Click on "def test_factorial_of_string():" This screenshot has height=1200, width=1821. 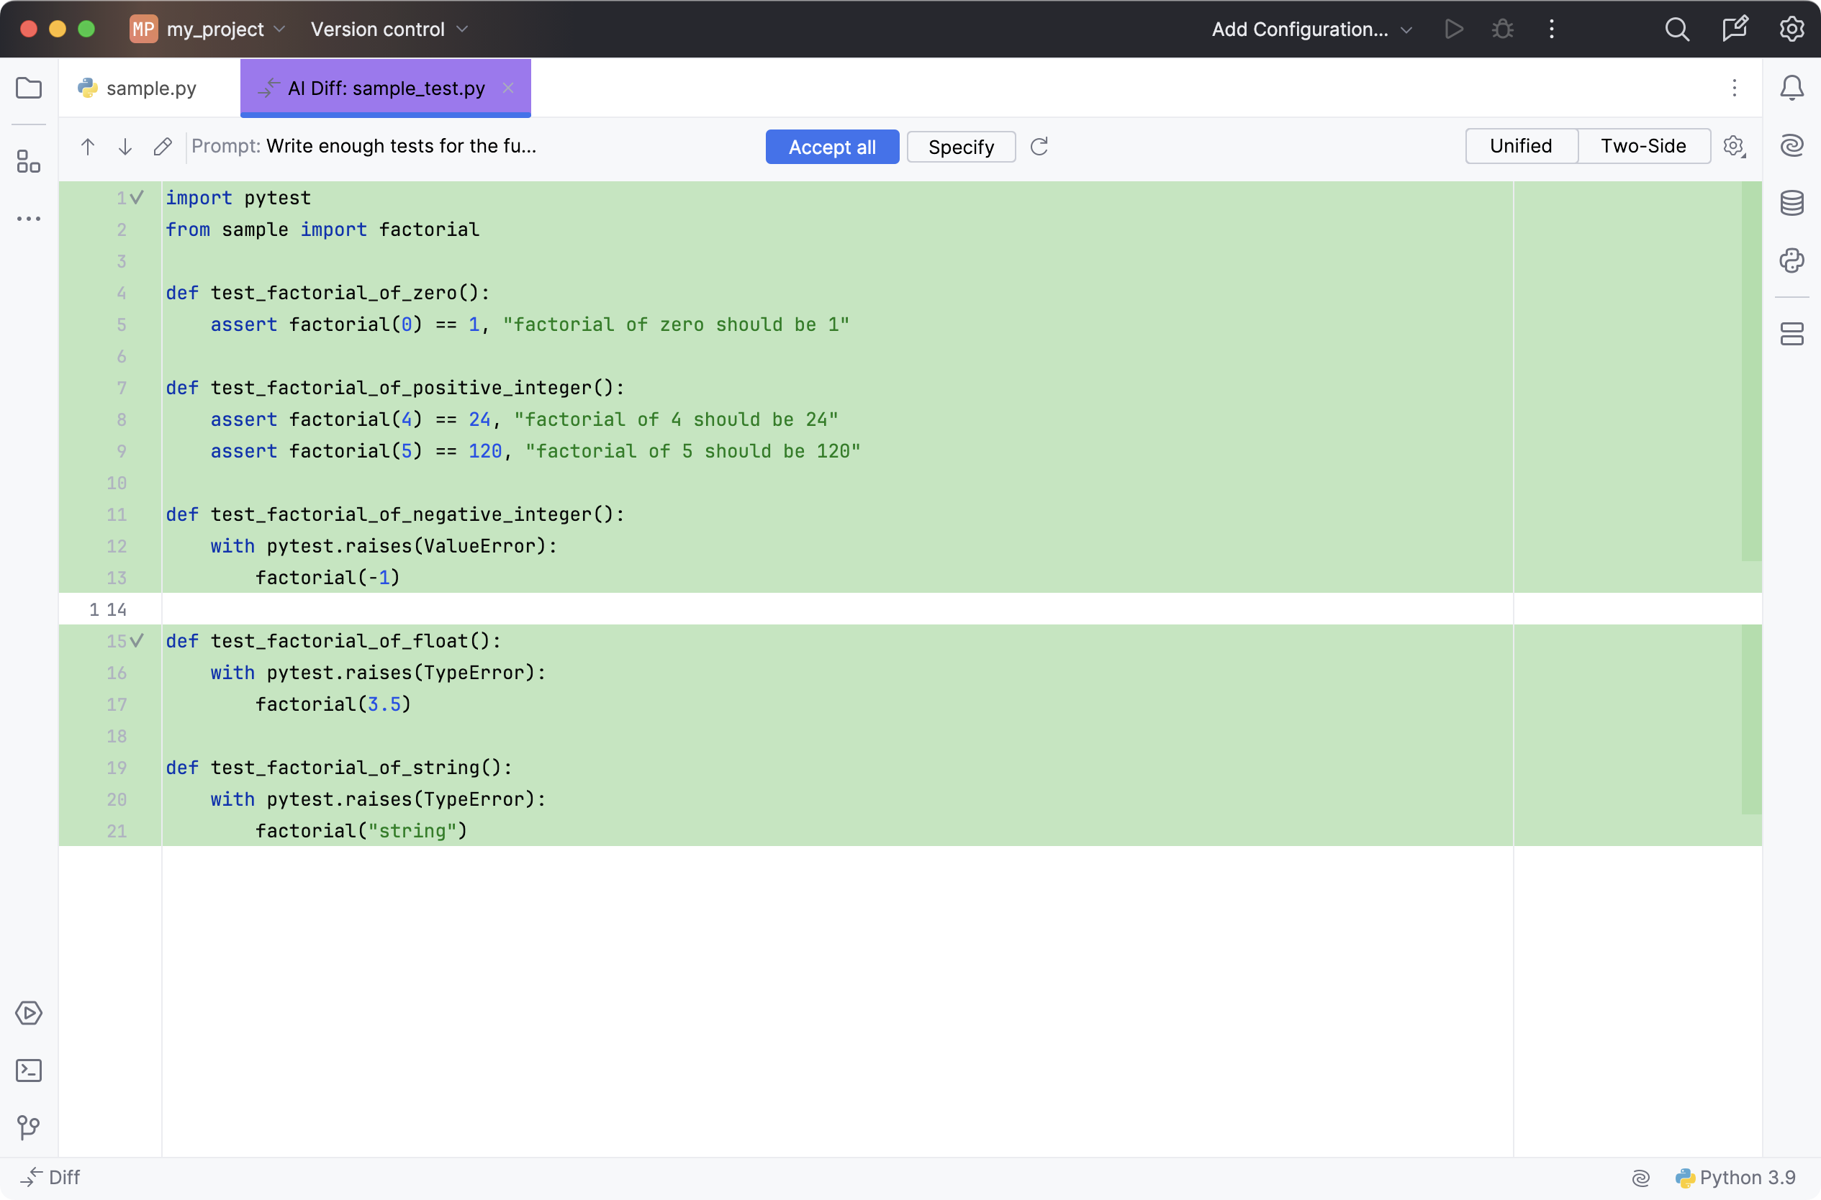(x=339, y=768)
